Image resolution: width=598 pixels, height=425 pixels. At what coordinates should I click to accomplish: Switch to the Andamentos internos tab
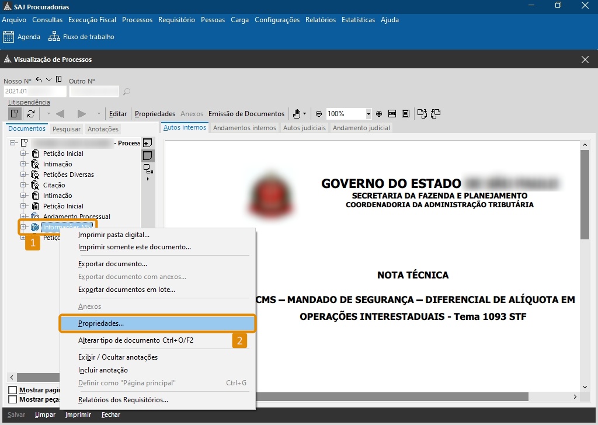coord(244,128)
